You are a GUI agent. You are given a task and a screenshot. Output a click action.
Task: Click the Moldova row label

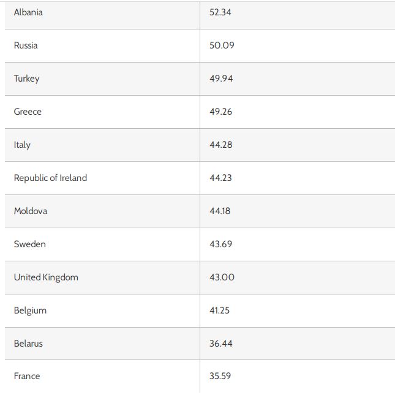(31, 211)
